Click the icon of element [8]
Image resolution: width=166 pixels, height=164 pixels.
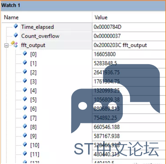coord(25,126)
